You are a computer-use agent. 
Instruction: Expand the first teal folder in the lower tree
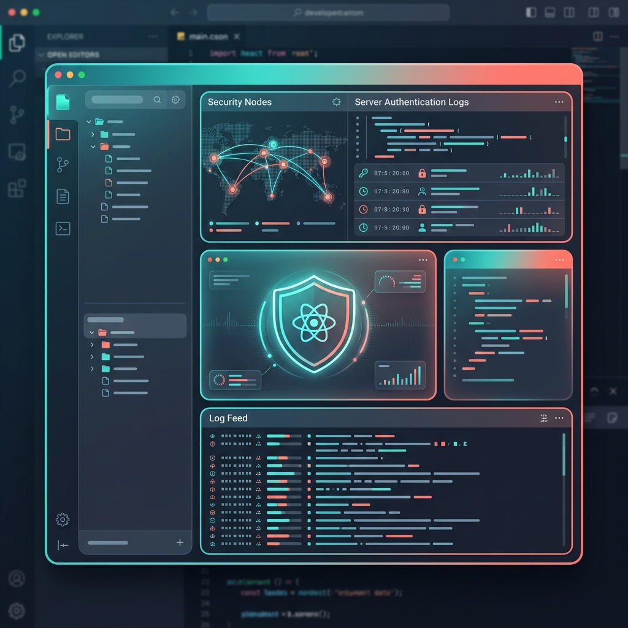(92, 357)
